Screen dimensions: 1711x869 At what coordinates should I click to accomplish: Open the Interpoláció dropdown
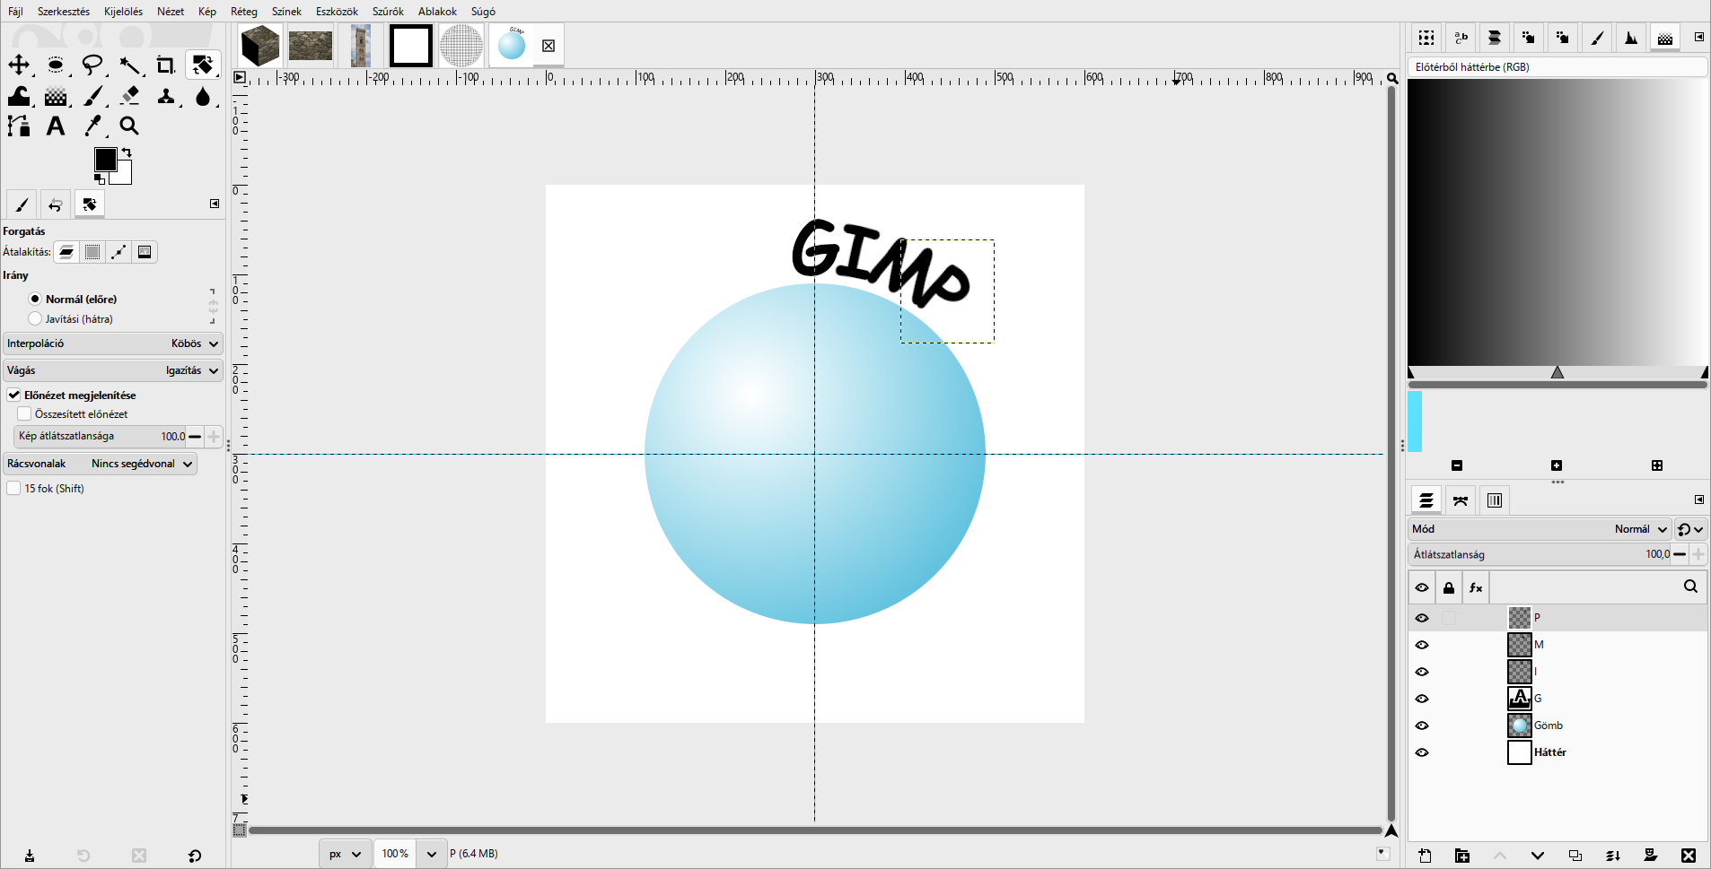pyautogui.click(x=113, y=343)
